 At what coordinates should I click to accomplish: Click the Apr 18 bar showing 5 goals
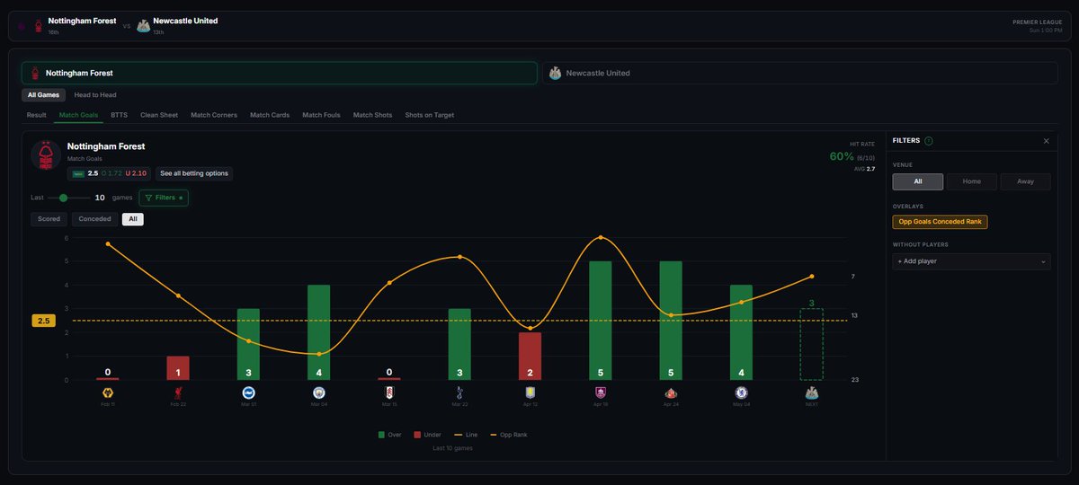click(x=601, y=321)
